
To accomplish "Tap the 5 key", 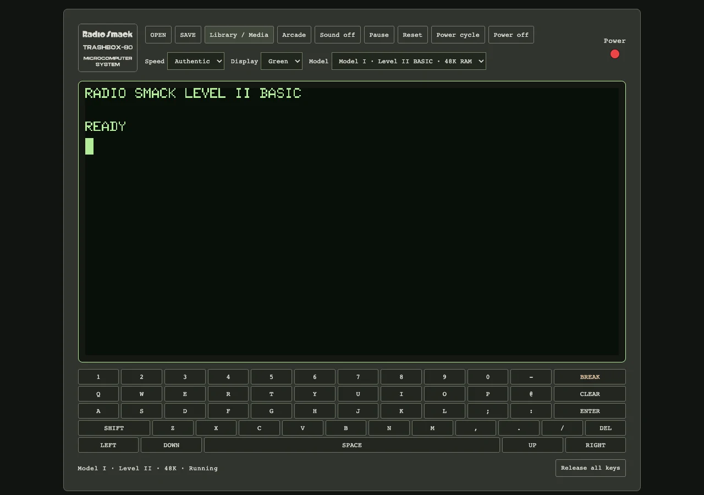I will 271,377.
